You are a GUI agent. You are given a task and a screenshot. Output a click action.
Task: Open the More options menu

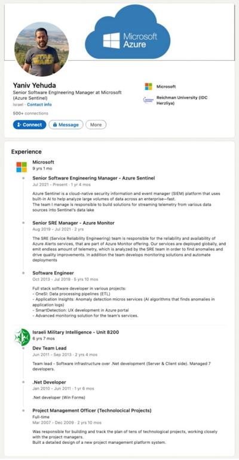[x=96, y=125]
